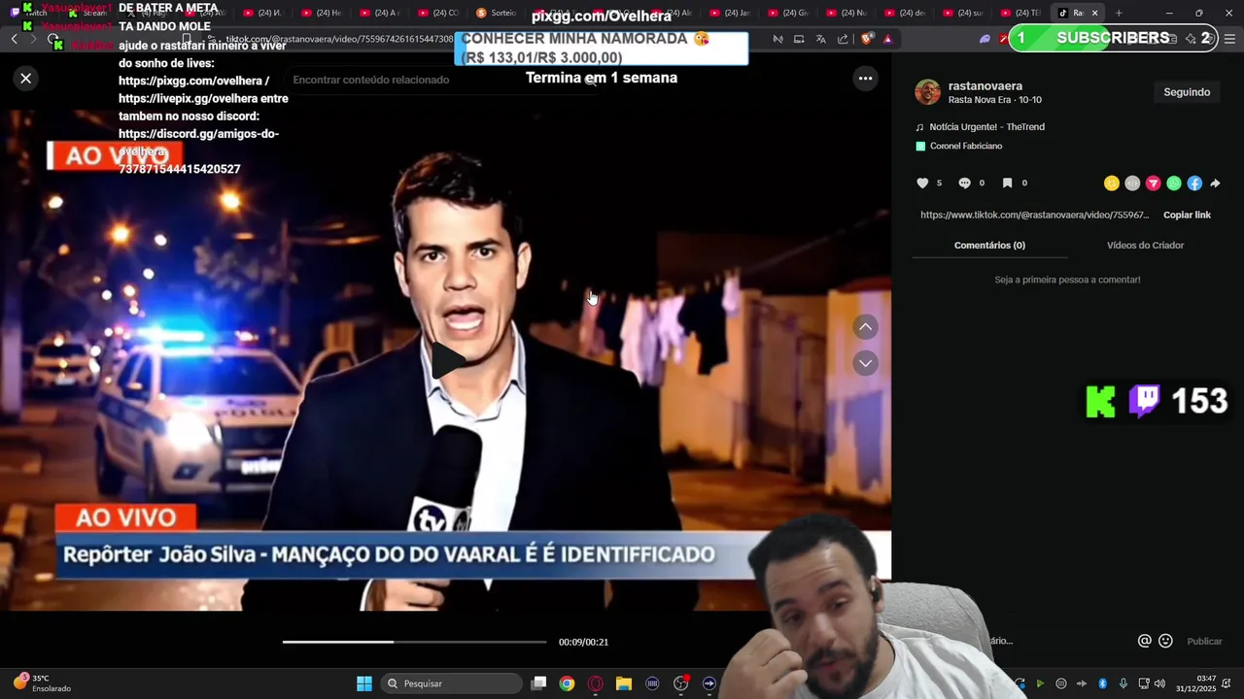
Task: Open the Brave shields icon
Action: point(866,39)
